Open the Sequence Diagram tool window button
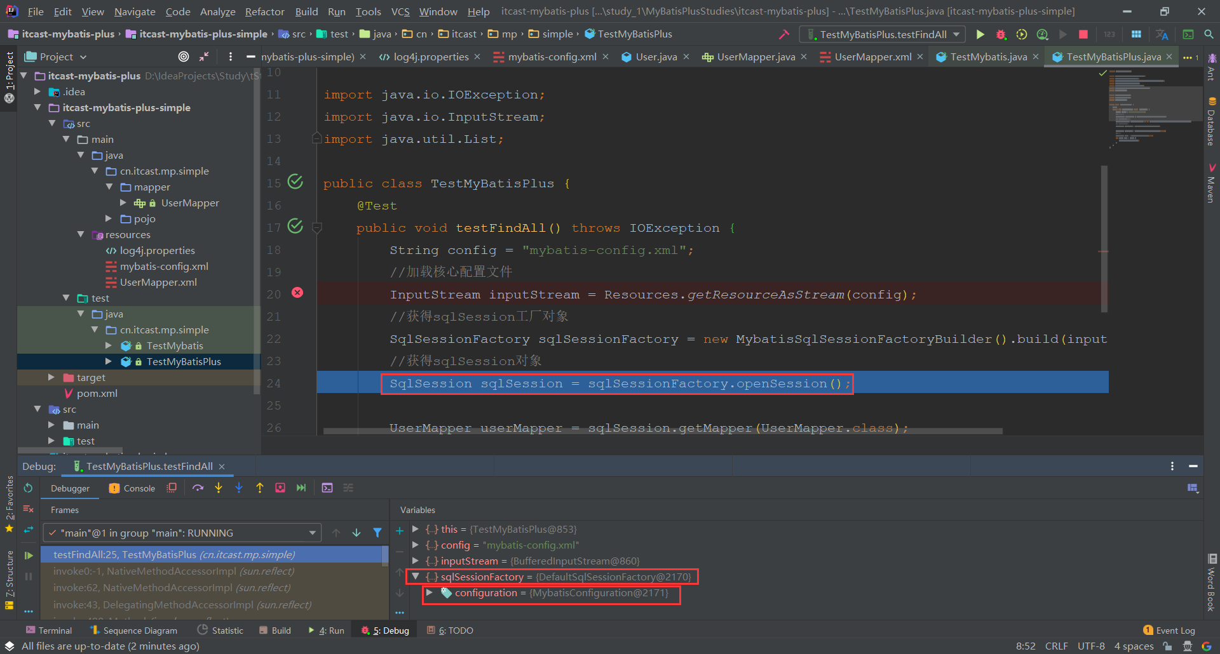 pyautogui.click(x=134, y=630)
